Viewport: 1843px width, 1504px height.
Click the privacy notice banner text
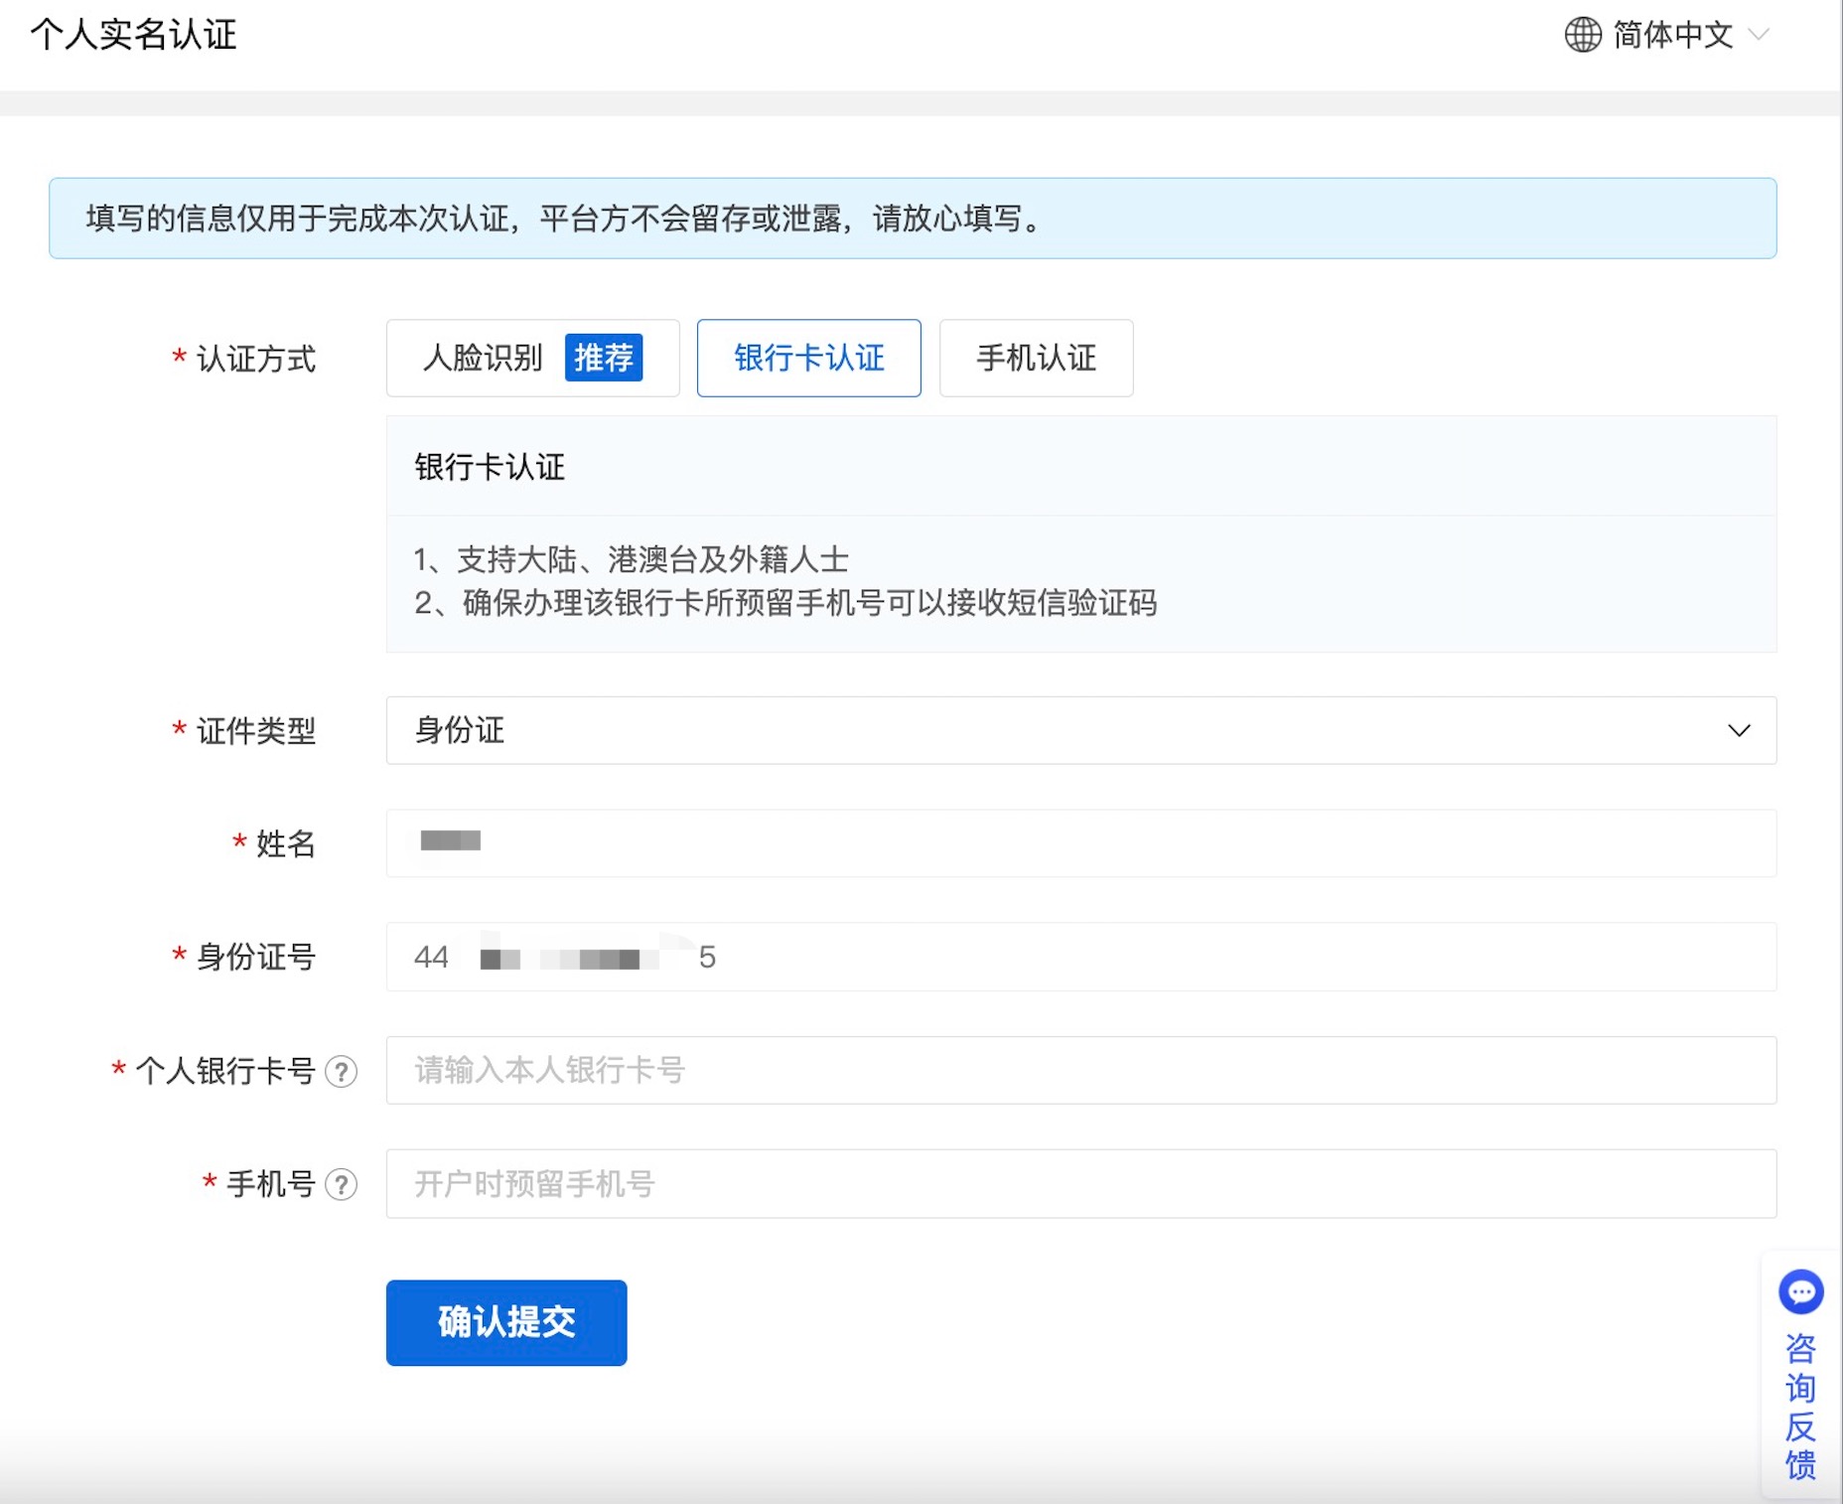[x=564, y=219]
